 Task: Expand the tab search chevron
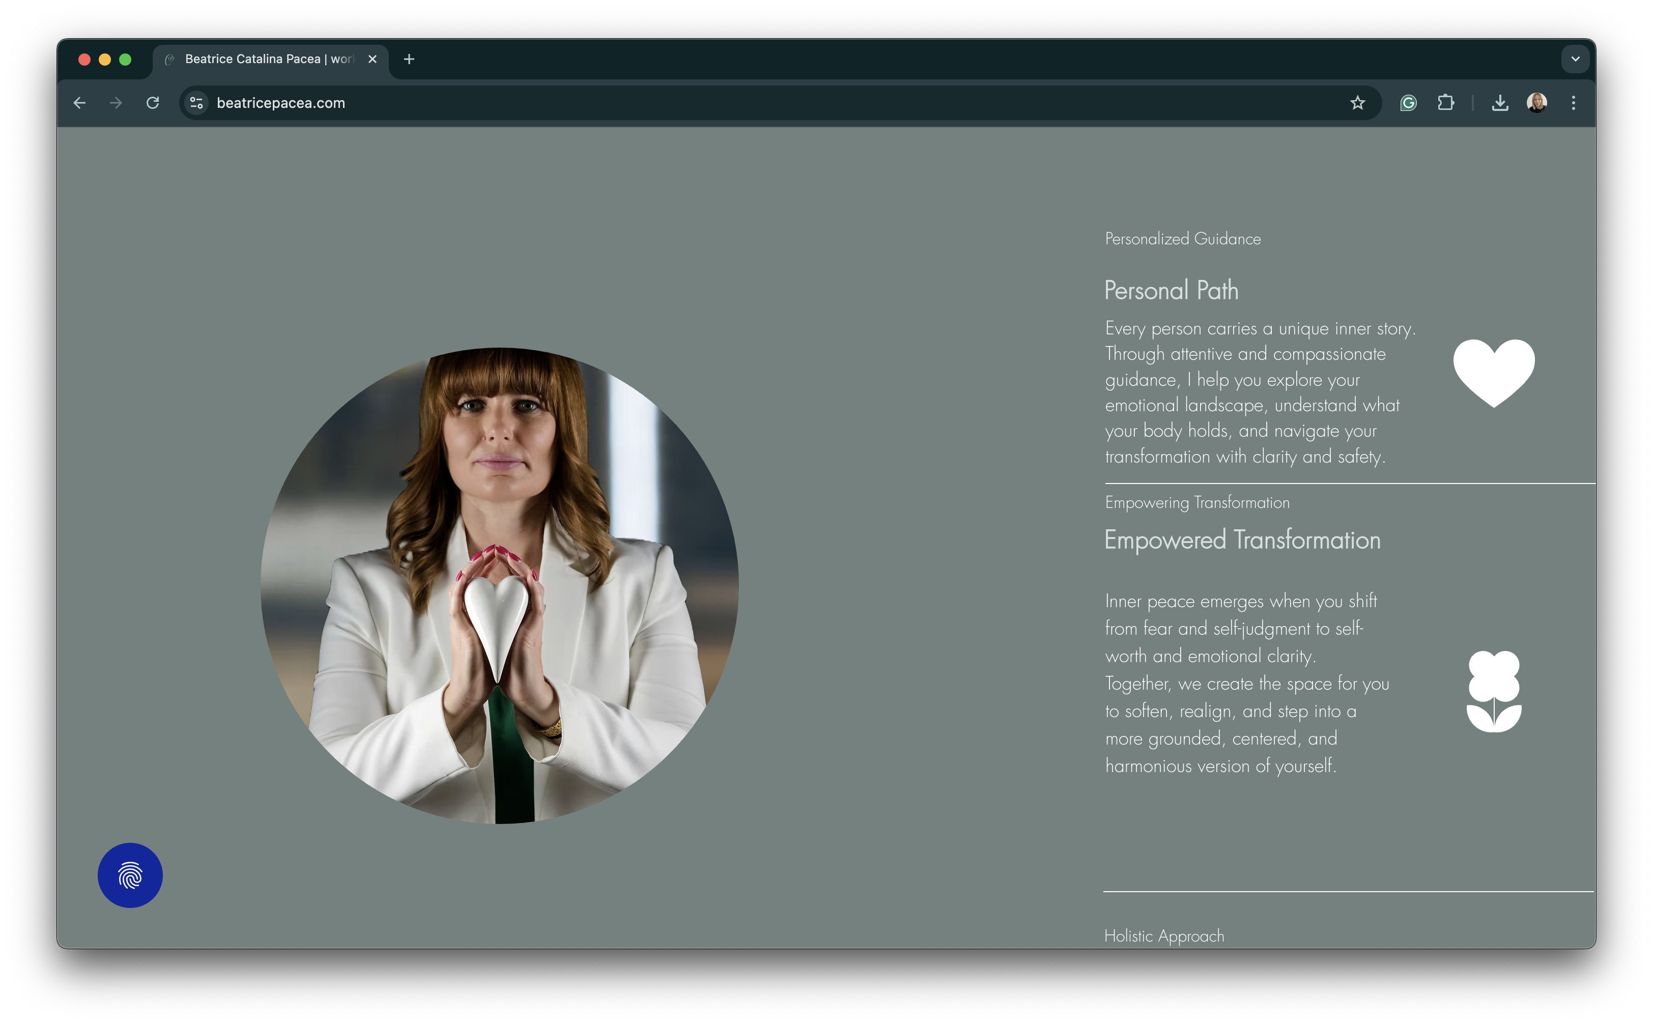click(1575, 59)
